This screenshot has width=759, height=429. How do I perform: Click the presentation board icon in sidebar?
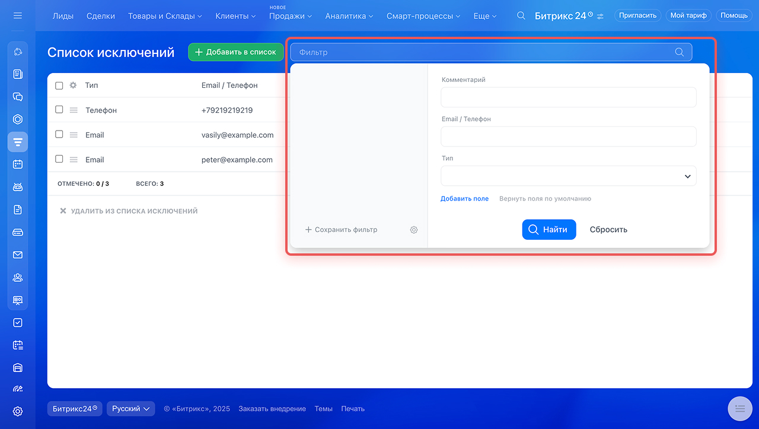18,300
